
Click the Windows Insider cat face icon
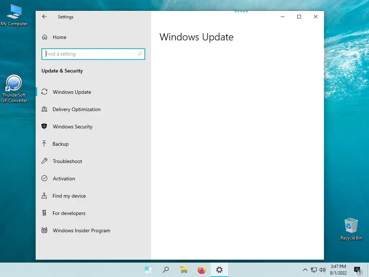point(44,230)
